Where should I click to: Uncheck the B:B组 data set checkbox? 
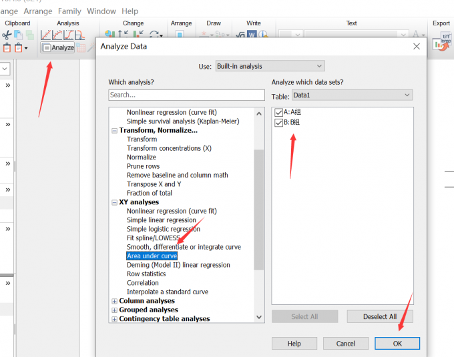click(278, 122)
